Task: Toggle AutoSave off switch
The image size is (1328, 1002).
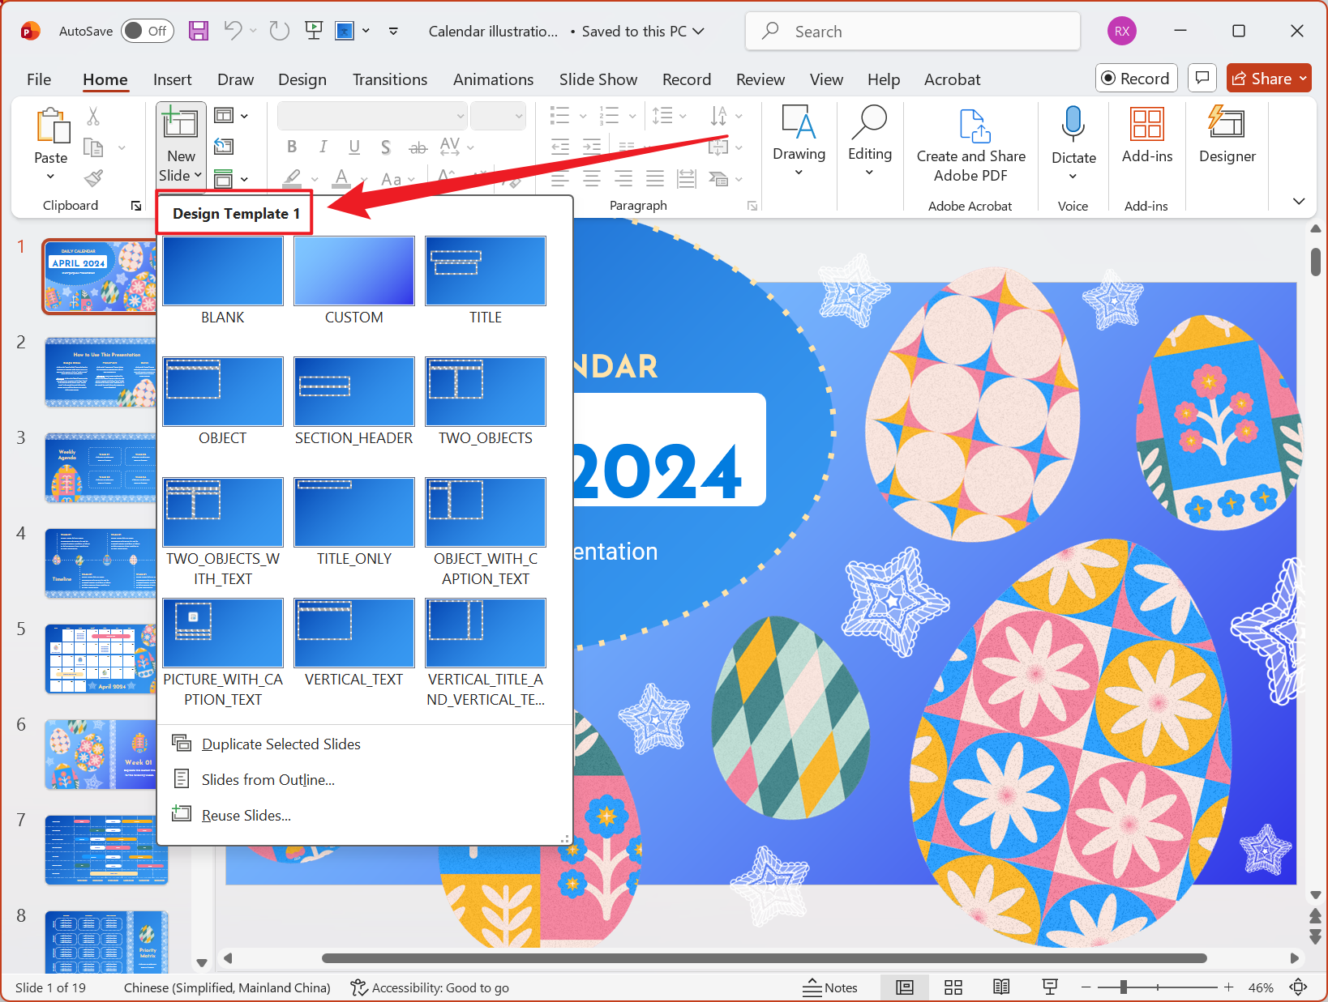Action: point(147,30)
